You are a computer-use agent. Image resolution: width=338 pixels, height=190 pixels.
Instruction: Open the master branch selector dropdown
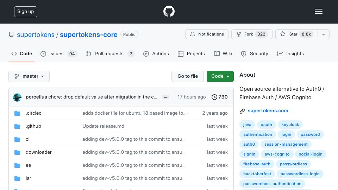click(29, 76)
